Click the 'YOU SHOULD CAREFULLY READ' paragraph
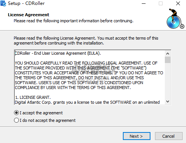Screen dimensions: 186x143 [x=89, y=75]
